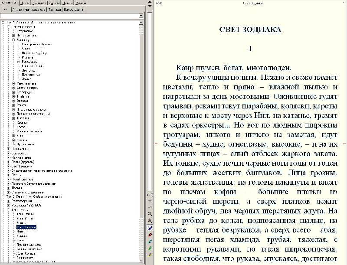Screen dimensions: 347x265
Task: Select the Иудея tree item
Action: point(21,232)
